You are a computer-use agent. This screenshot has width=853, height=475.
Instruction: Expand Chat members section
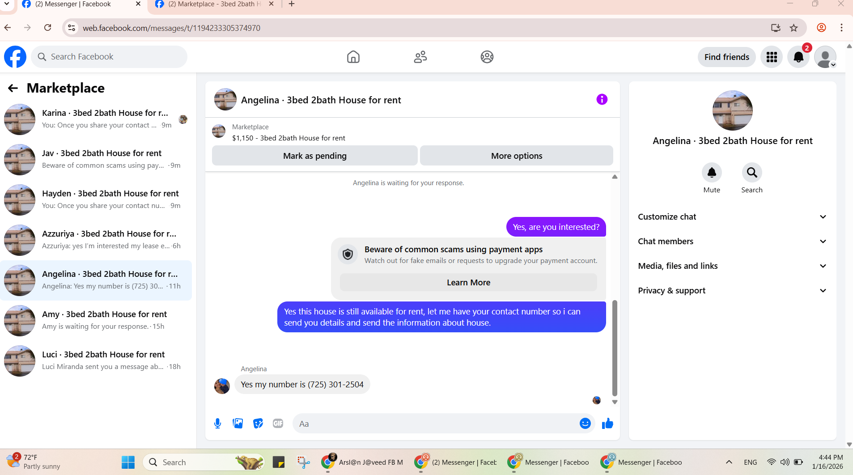[732, 242]
